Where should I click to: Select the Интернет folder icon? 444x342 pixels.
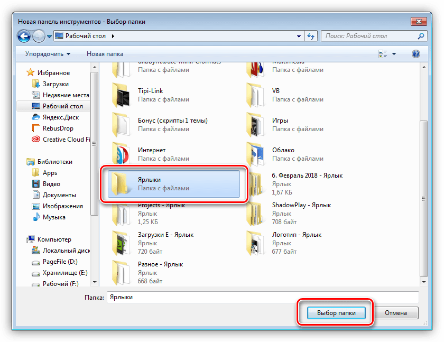tap(121, 154)
